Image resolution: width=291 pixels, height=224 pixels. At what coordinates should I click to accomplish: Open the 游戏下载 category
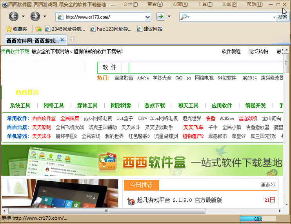pos(155,105)
